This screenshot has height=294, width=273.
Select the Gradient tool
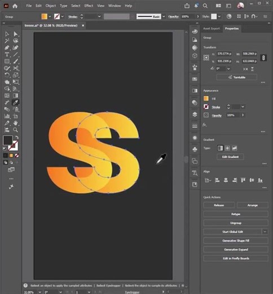pyautogui.click(x=15, y=96)
